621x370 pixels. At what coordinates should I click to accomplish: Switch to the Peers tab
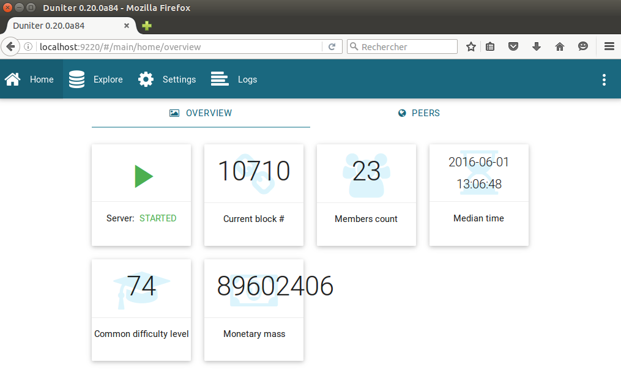pos(419,113)
